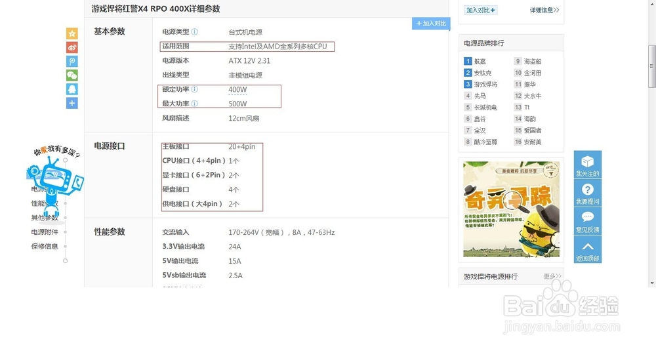The height and width of the screenshot is (349, 656).
Task: Click 24A value for 3.3V output
Action: [x=235, y=247]
